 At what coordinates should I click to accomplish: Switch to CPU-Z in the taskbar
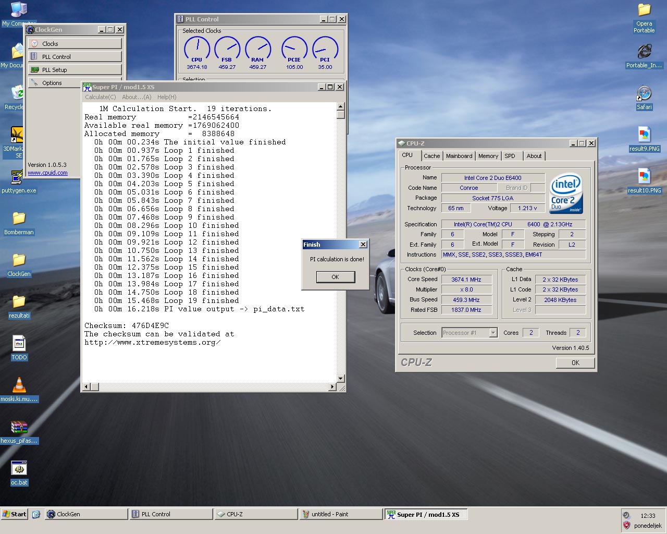[256, 514]
